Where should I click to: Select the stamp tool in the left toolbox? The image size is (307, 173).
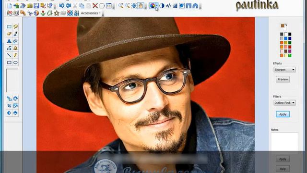[15, 48]
